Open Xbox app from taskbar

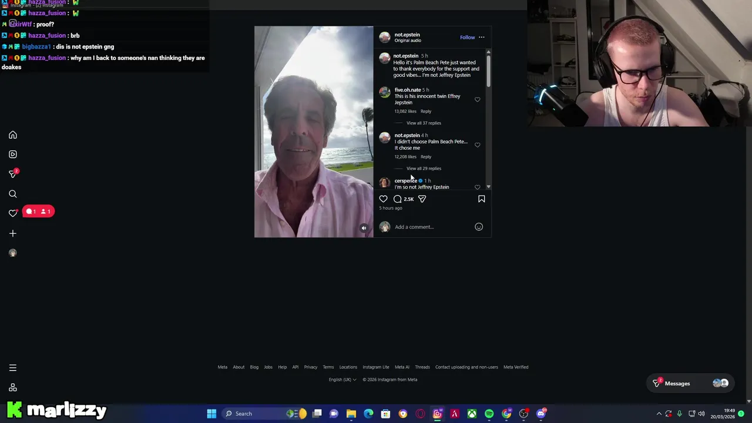472,414
